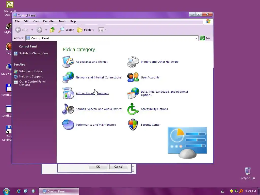
Task: Open the Microsoft Outlook desktop shortcut
Action: pyautogui.click(x=10, y=8)
